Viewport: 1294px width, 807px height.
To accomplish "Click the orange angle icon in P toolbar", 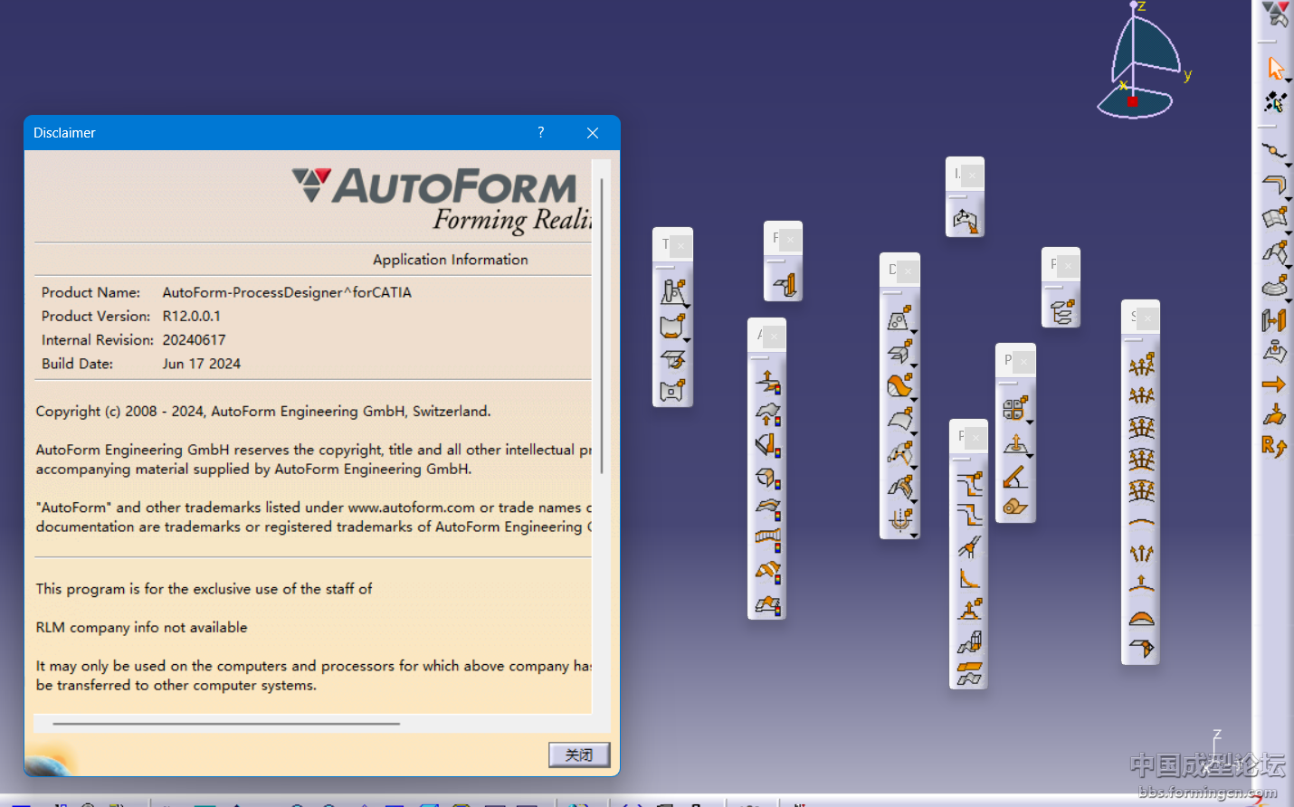I will click(x=1016, y=475).
